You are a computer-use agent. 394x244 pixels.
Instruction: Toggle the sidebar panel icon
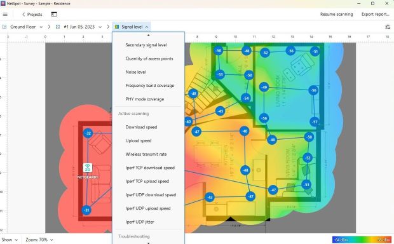54,15
